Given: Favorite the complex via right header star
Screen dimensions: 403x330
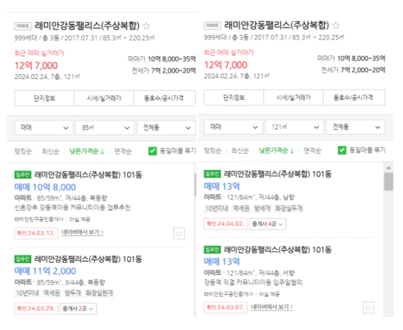Looking at the screenshot, I should [x=336, y=25].
